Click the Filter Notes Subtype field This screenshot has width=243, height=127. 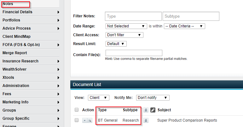click(x=191, y=16)
